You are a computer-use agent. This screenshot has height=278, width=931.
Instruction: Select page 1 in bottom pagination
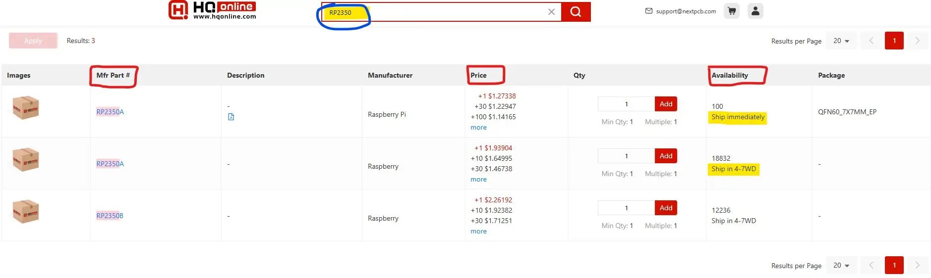click(x=894, y=265)
